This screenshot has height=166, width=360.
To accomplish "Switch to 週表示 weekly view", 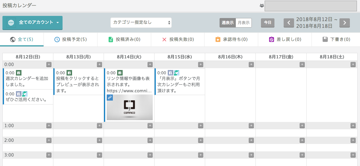I will point(228,23).
